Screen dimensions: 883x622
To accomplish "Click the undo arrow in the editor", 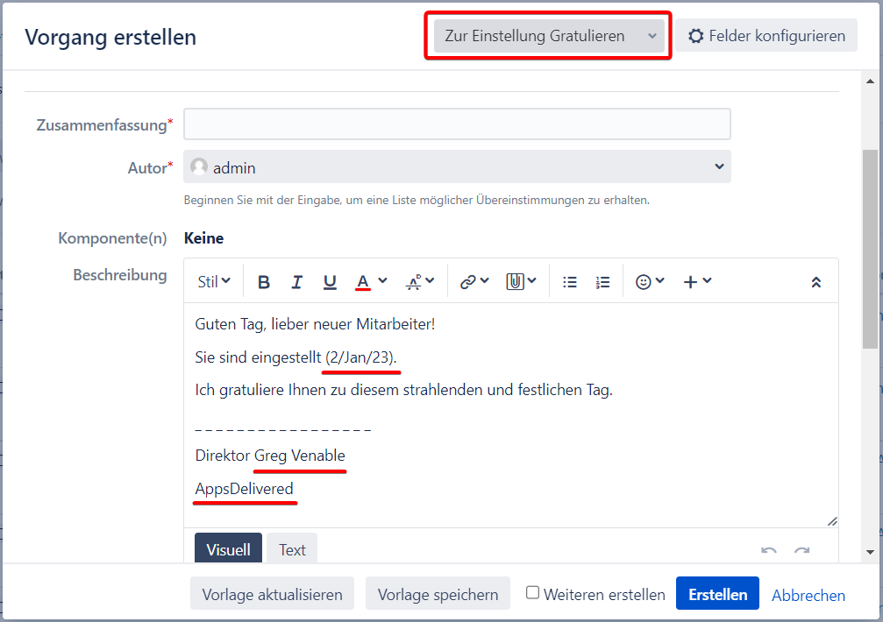I will (769, 551).
